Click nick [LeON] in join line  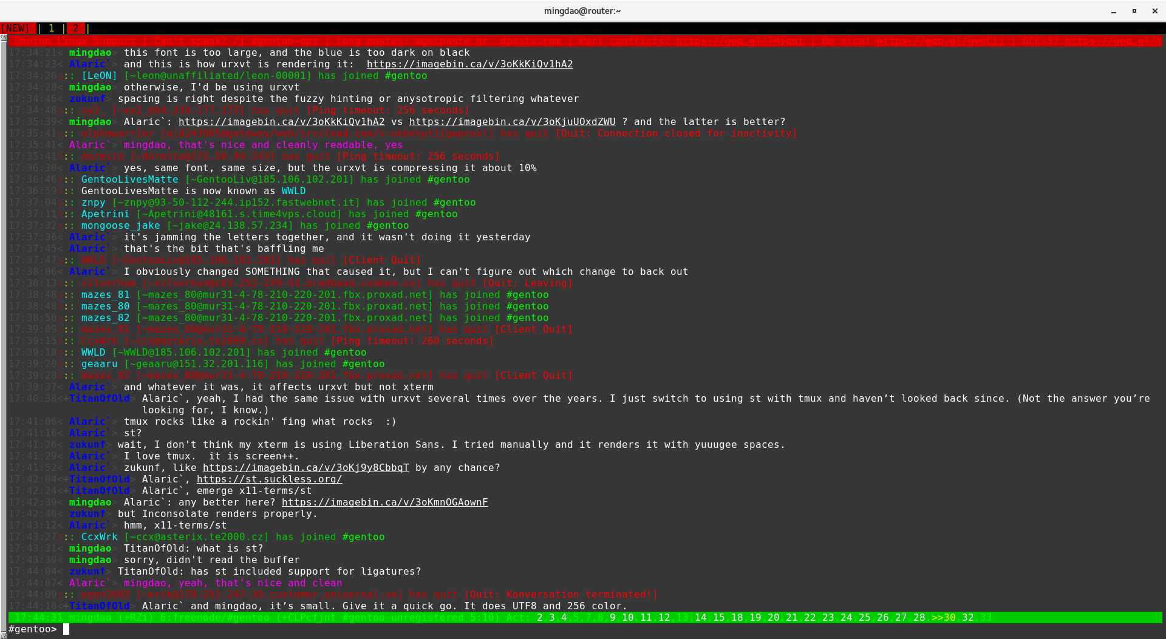(100, 76)
